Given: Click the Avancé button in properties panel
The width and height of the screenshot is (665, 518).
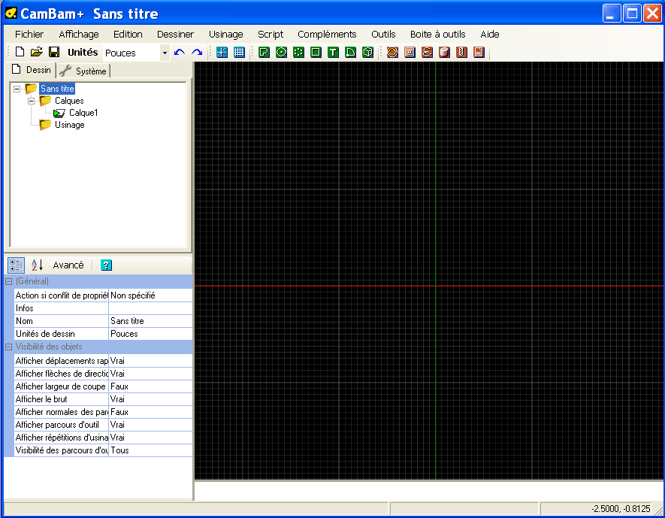Looking at the screenshot, I should click(x=68, y=265).
